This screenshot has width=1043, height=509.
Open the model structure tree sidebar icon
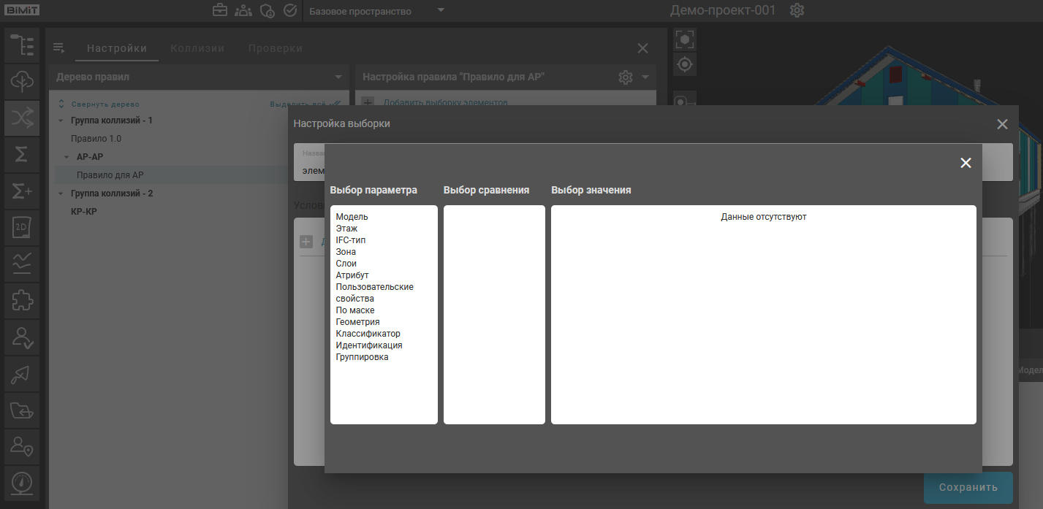(x=22, y=45)
